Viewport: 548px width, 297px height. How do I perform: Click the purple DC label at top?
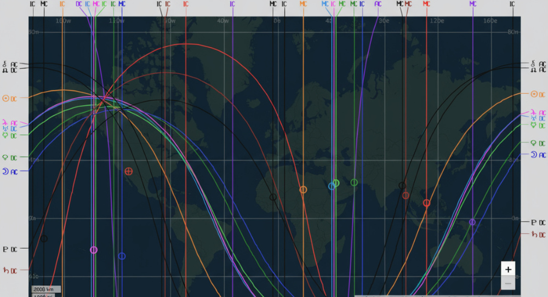79,4
